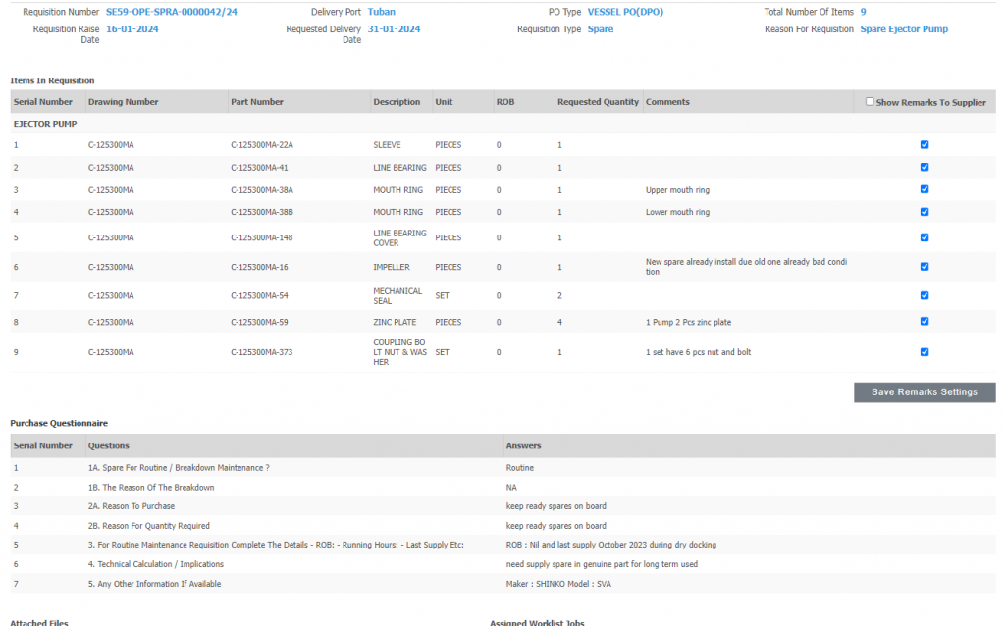This screenshot has height=626, width=1005.
Task: Select the EJECTOR PUMP group row
Action: pos(45,124)
